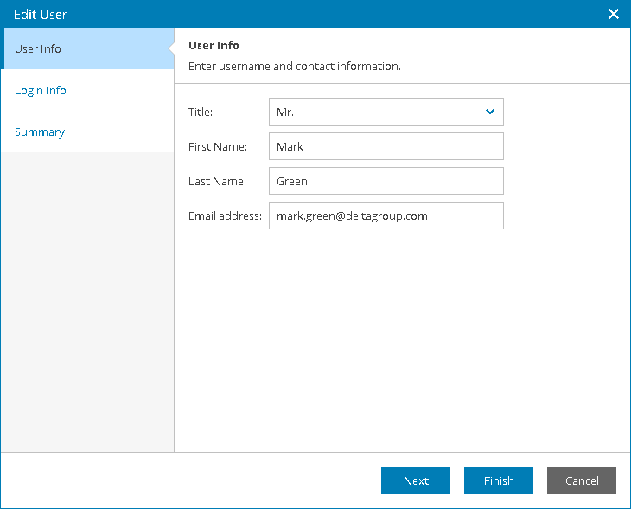Screen dimensions: 631x509
Task: Cancel the Edit User wizard
Action: (582, 480)
